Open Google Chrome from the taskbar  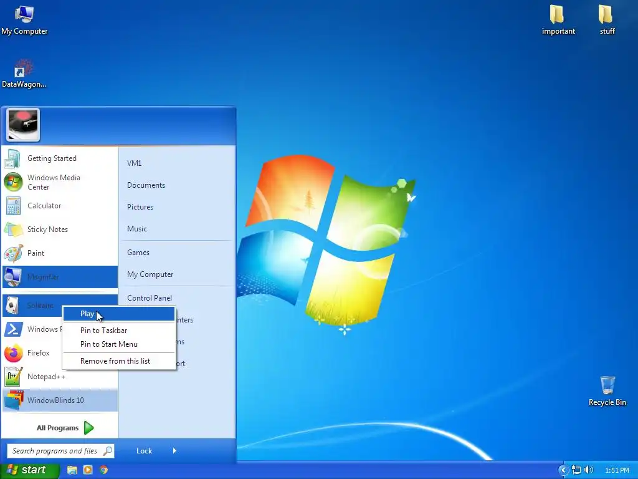click(x=104, y=470)
